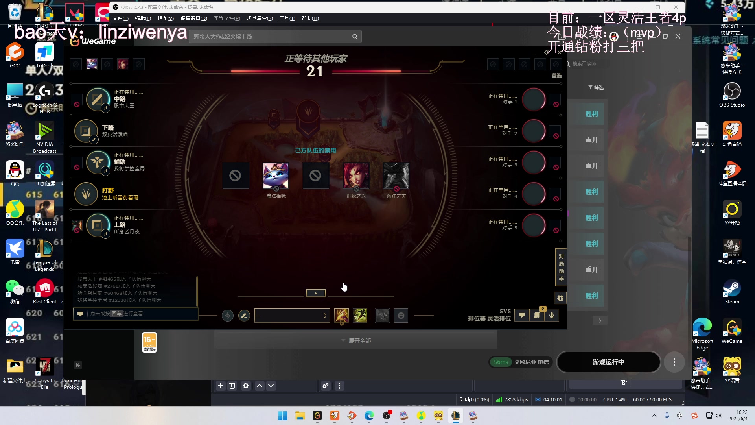755x425 pixels.
Task: Click the 打野 jungle role icon
Action: [86, 194]
